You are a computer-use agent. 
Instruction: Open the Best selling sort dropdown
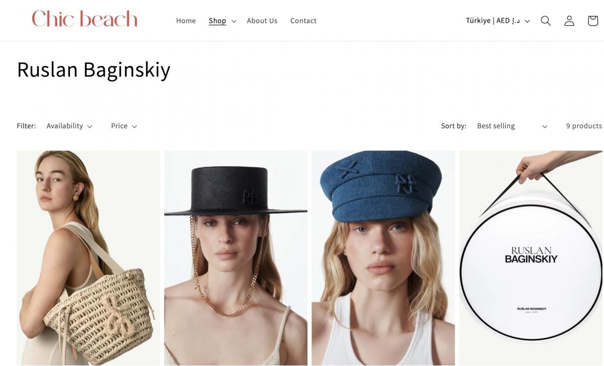(x=512, y=126)
